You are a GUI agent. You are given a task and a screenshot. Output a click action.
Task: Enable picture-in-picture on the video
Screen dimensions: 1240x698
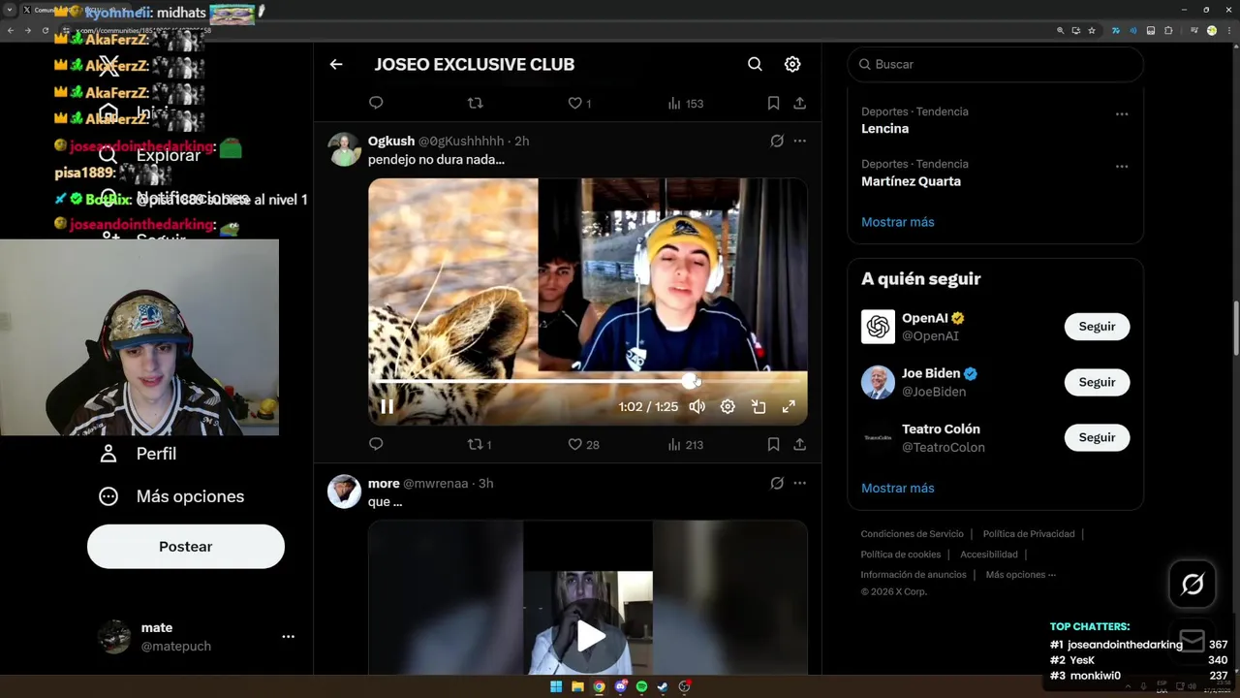(759, 407)
